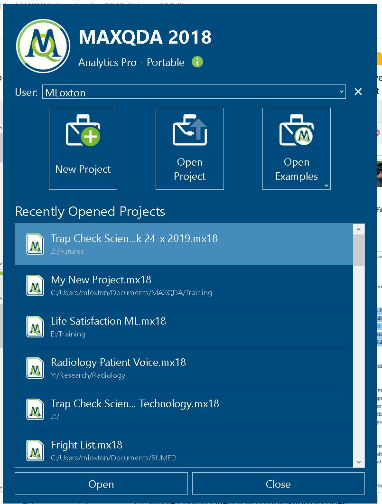Click the Close button
The width and height of the screenshot is (382, 504).
click(x=278, y=484)
